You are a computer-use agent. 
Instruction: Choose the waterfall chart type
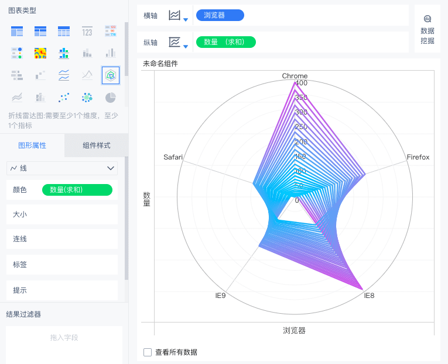click(40, 75)
